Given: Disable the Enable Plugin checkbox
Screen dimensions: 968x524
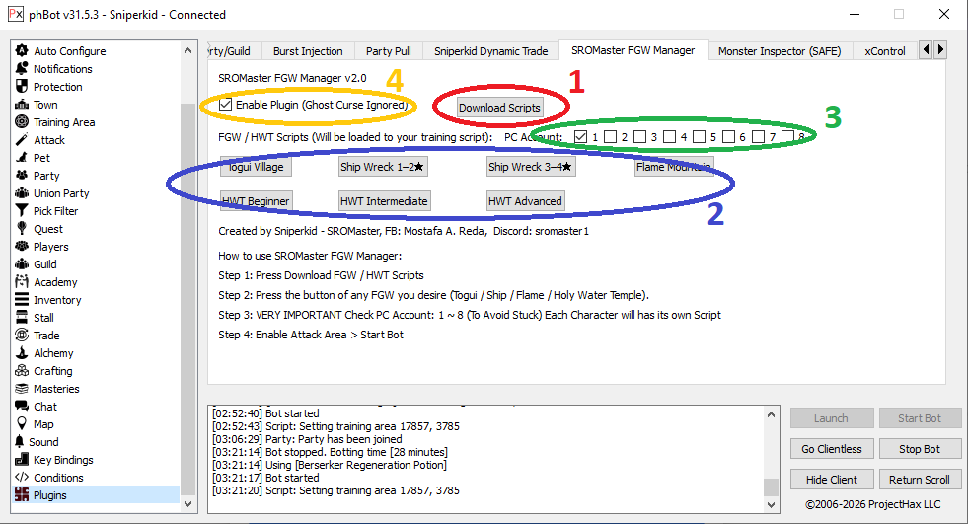Looking at the screenshot, I should coord(226,105).
